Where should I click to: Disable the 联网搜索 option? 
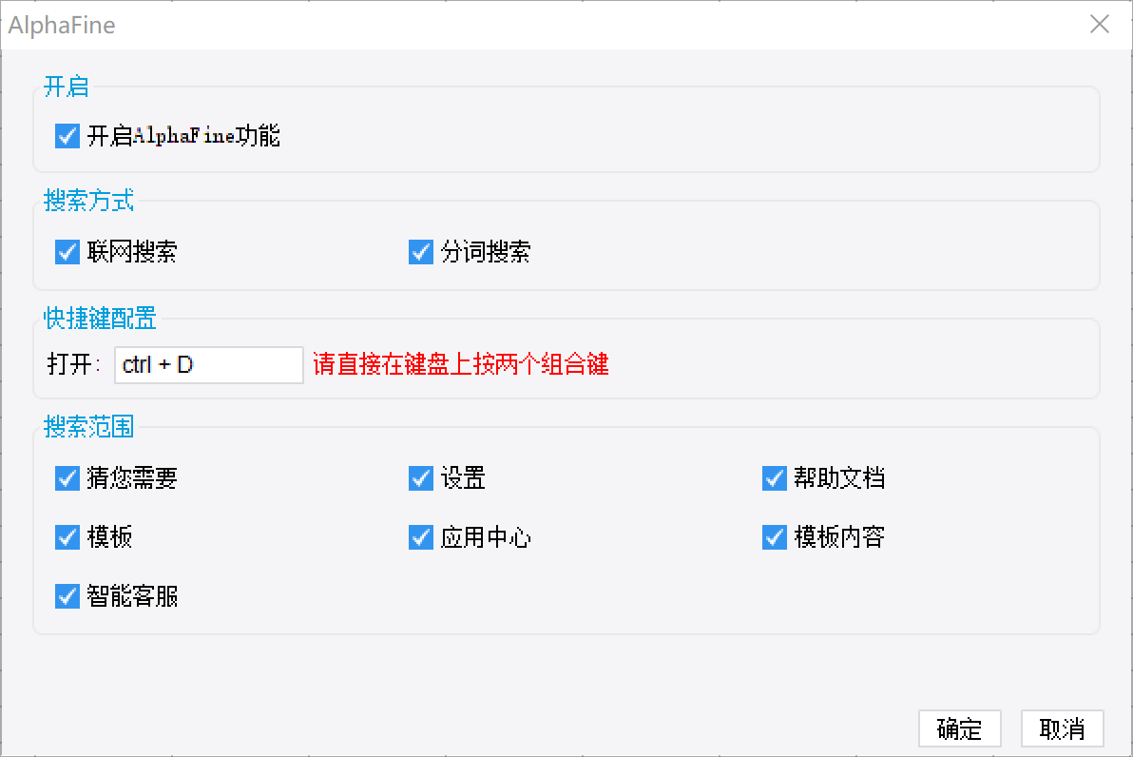click(67, 252)
